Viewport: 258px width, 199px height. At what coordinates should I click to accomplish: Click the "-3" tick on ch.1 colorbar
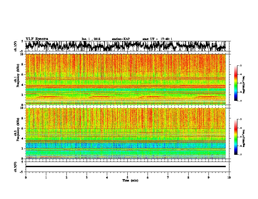click(x=240, y=65)
